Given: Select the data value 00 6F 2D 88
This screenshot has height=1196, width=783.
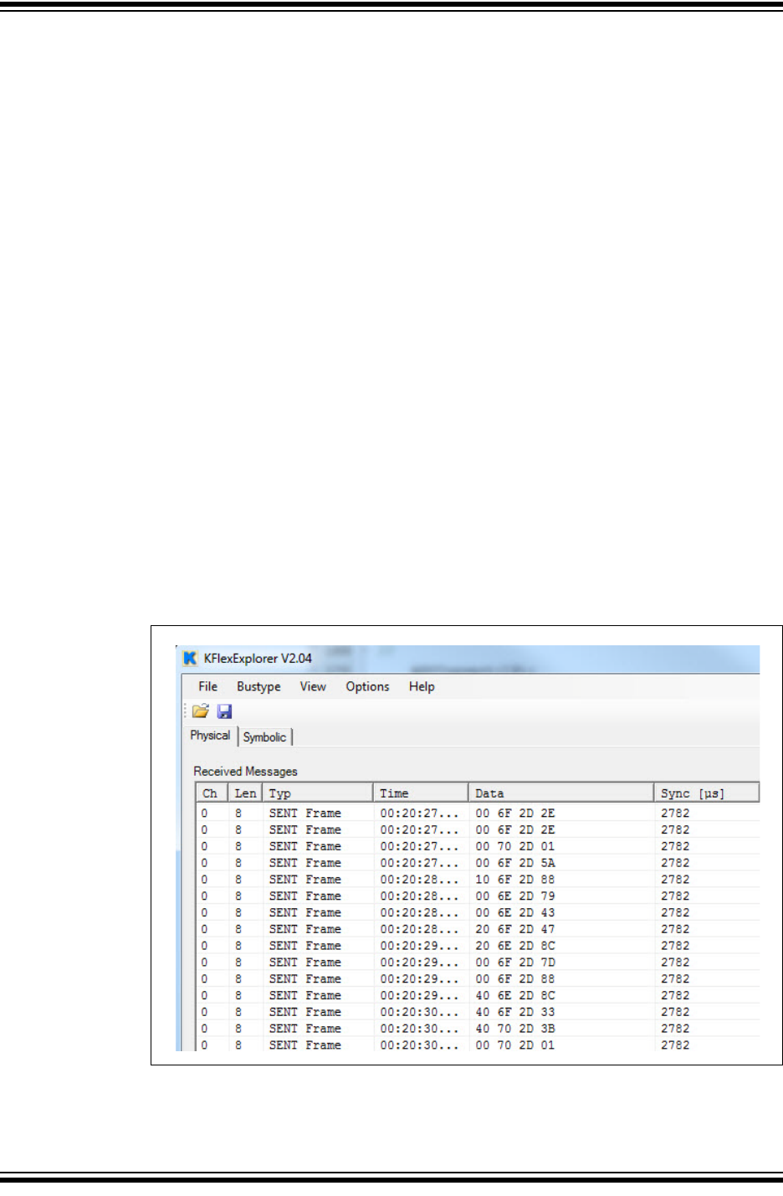Looking at the screenshot, I should pyautogui.click(x=515, y=978).
